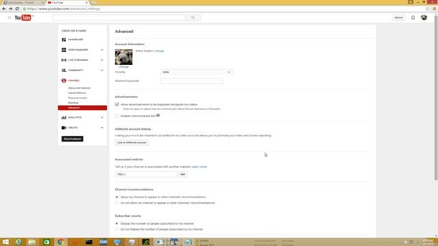The height and width of the screenshot is (246, 438).
Task: Enable disable interest-based ads checkbox
Action: pyautogui.click(x=117, y=115)
